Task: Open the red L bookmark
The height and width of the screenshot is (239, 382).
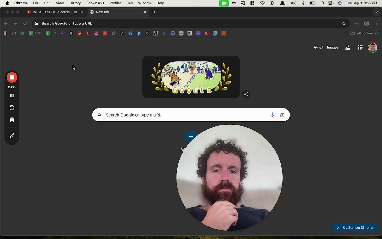Action: click(88, 33)
